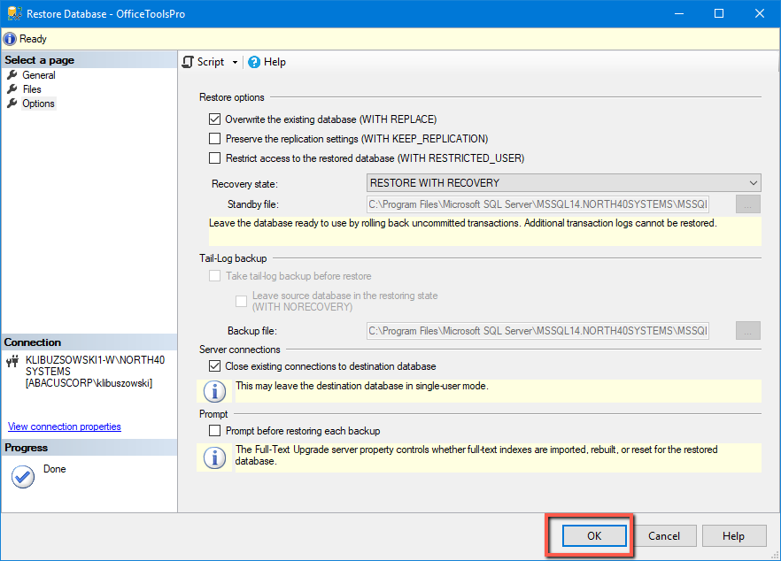The height and width of the screenshot is (561, 781).
Task: Confirm restore with the OK button
Action: click(x=594, y=535)
